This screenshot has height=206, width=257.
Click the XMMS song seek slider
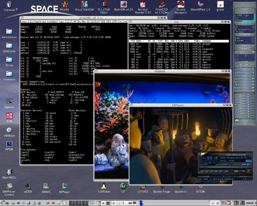pos(225,167)
